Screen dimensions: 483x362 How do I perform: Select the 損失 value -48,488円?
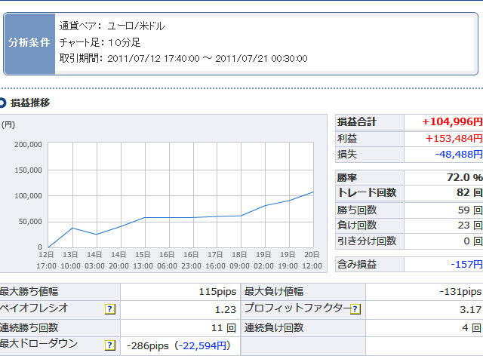pyautogui.click(x=457, y=154)
